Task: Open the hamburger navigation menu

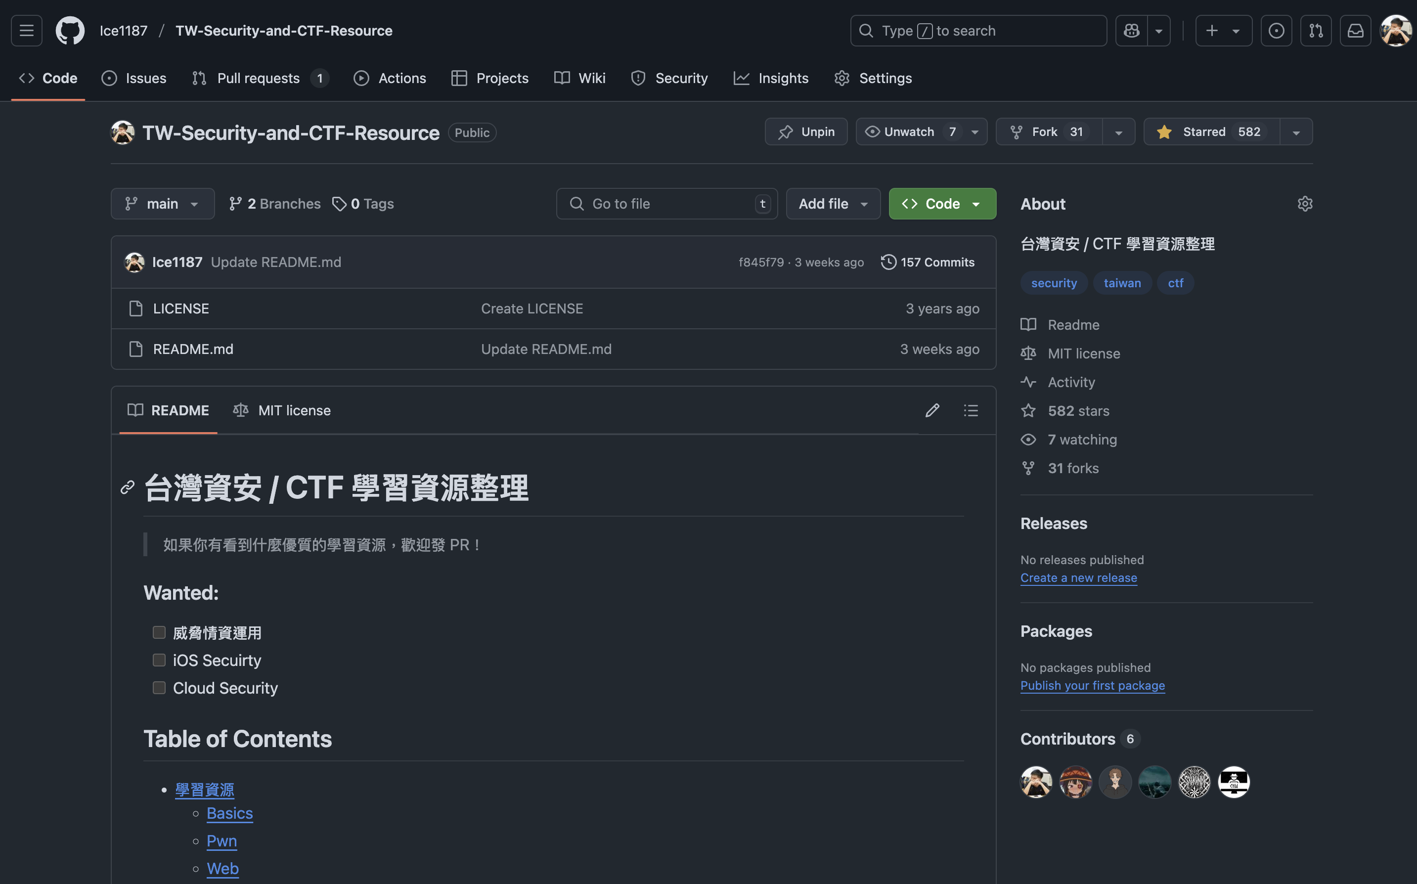Action: pyautogui.click(x=26, y=30)
